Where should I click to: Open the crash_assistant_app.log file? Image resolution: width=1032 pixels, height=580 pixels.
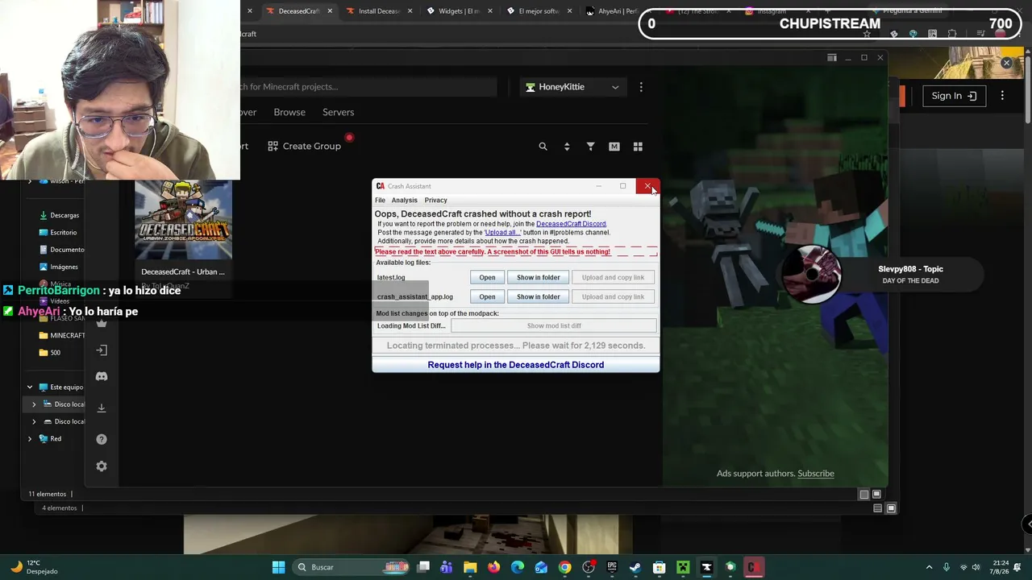(x=487, y=296)
